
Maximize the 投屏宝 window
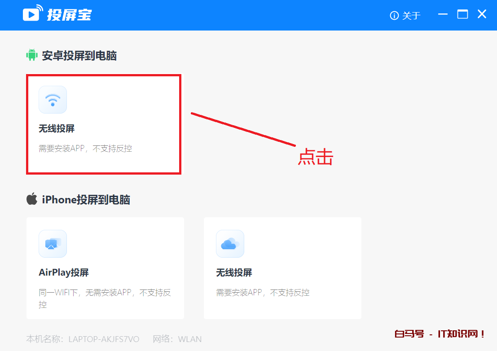(x=462, y=14)
